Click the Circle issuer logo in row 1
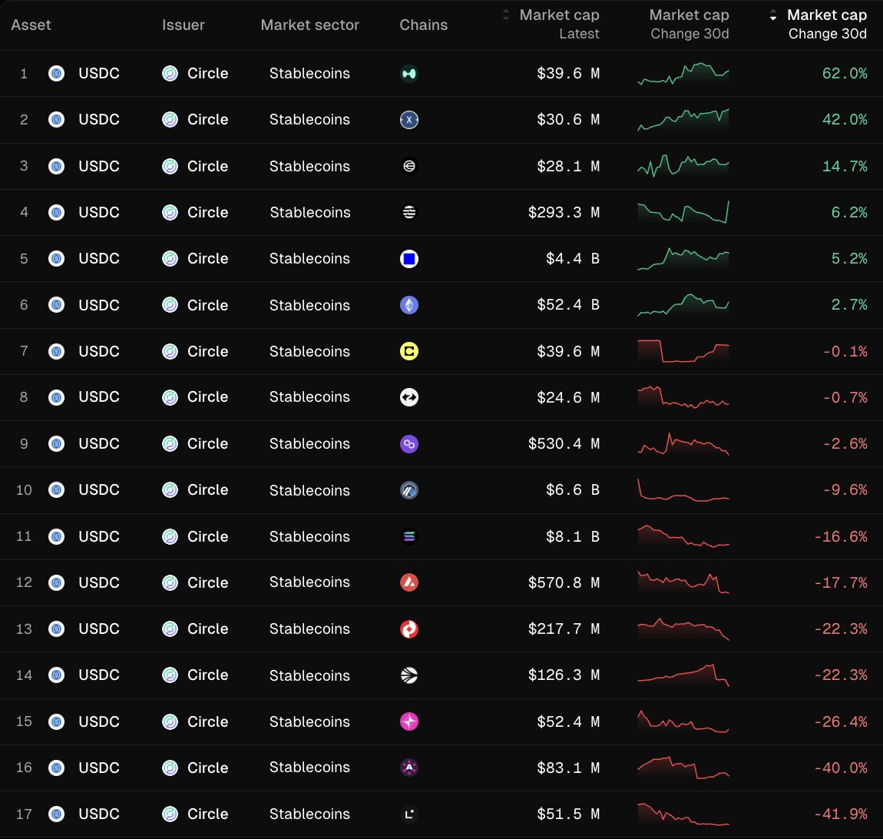Screen dimensions: 883x839 pyautogui.click(x=170, y=74)
